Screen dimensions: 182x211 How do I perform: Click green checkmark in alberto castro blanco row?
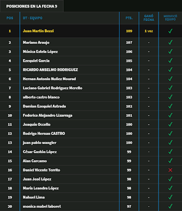click(170, 97)
